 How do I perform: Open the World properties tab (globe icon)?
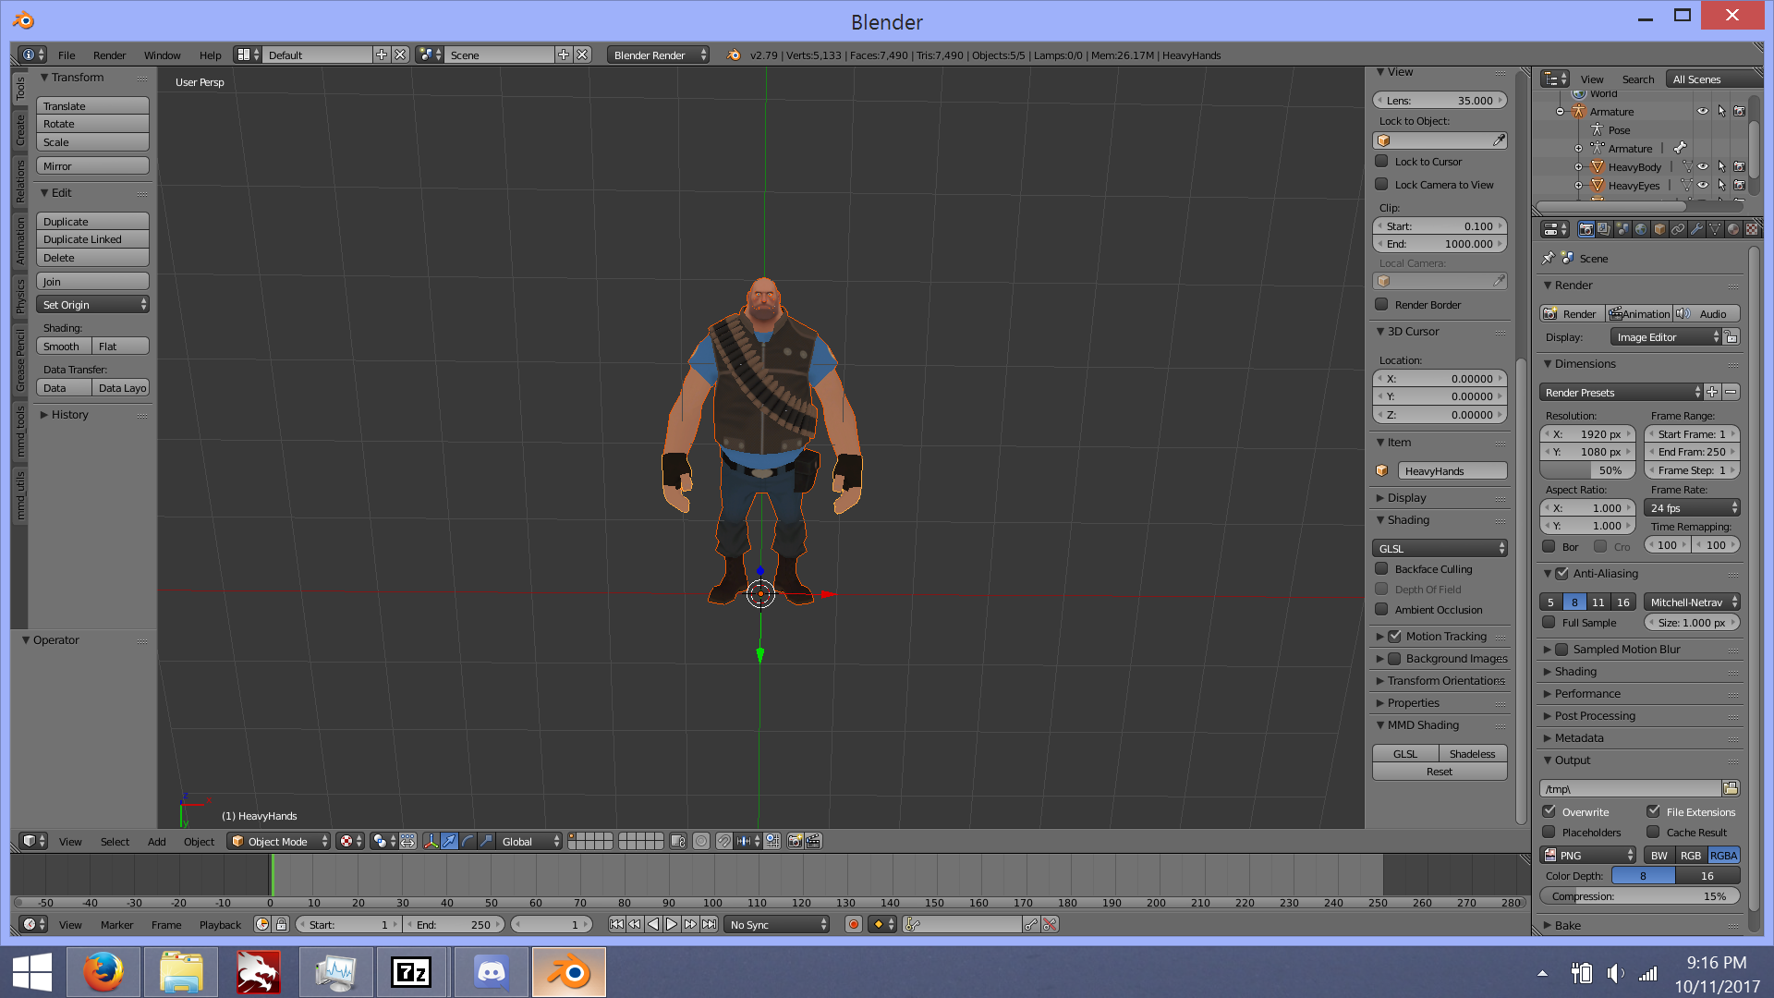(1641, 229)
